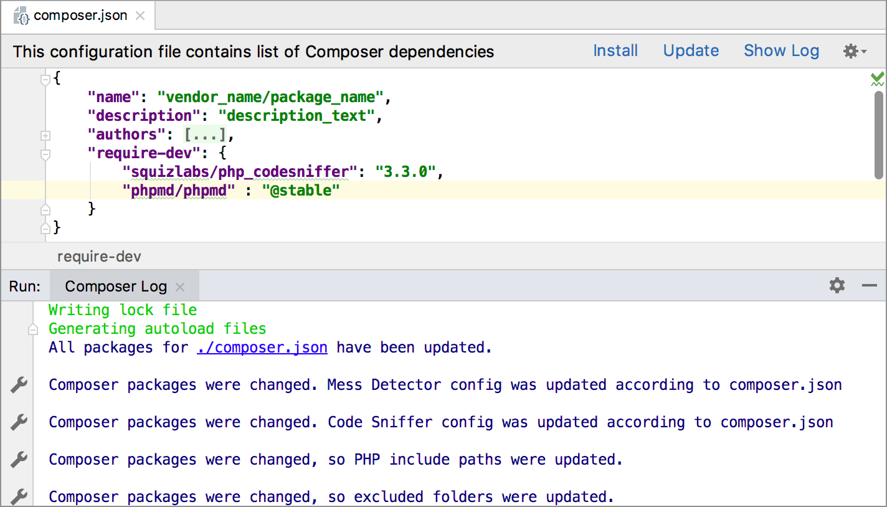This screenshot has height=507, width=887.
Task: Open the Composer notification gear dropdown
Action: (x=854, y=51)
